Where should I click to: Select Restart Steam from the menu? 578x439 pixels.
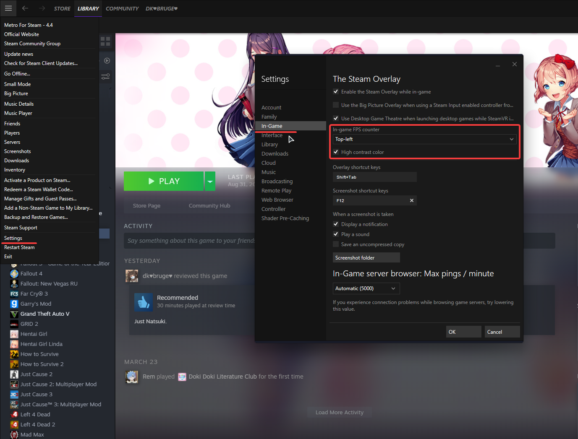(x=19, y=247)
